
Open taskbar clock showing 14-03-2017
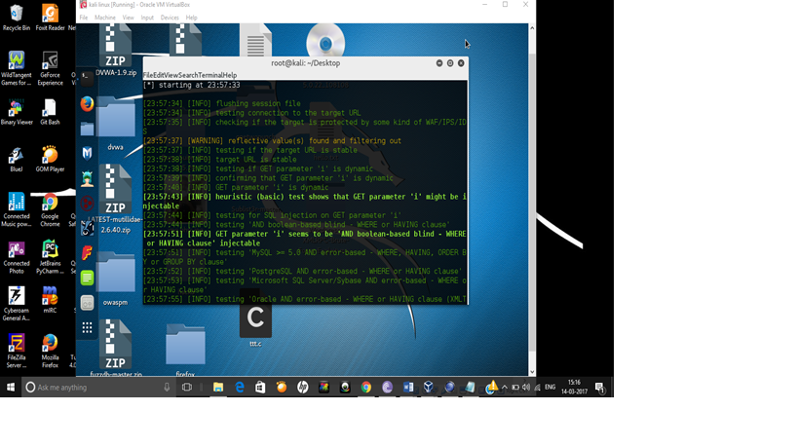[x=574, y=387]
